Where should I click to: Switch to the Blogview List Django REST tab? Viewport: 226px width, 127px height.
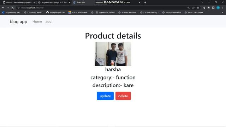[x=54, y=2]
